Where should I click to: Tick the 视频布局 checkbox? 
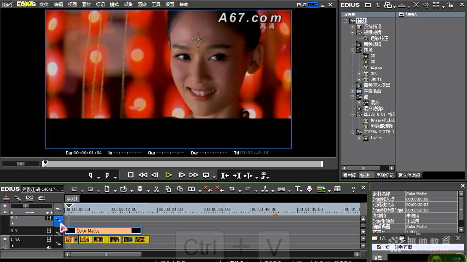379,247
